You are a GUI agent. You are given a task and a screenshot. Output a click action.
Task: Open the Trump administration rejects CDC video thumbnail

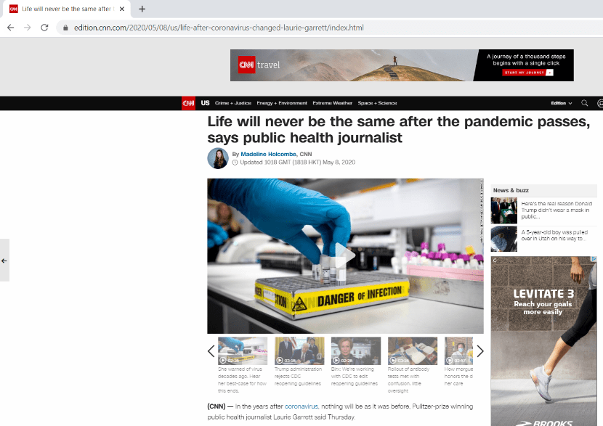click(299, 351)
